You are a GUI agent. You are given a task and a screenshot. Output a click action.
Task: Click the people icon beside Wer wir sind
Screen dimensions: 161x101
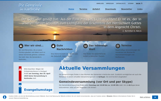(21, 46)
